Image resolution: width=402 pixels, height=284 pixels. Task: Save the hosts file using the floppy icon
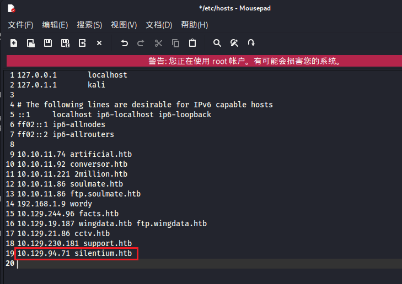pyautogui.click(x=48, y=43)
